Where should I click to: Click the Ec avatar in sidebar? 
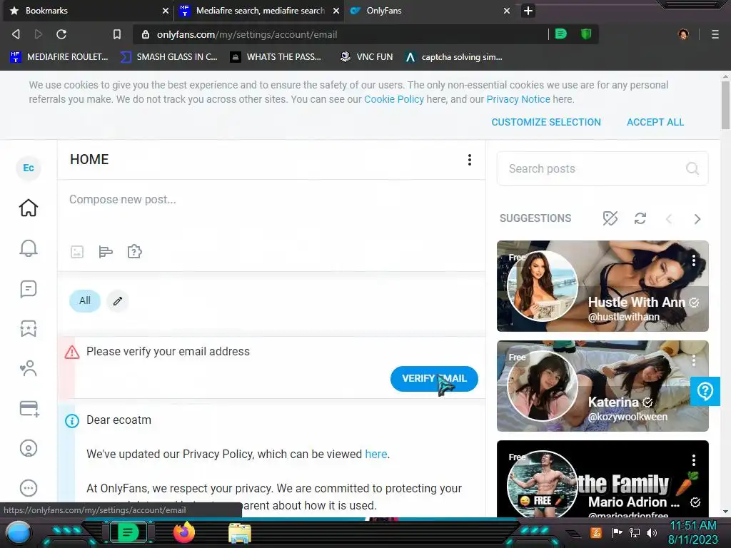29,168
